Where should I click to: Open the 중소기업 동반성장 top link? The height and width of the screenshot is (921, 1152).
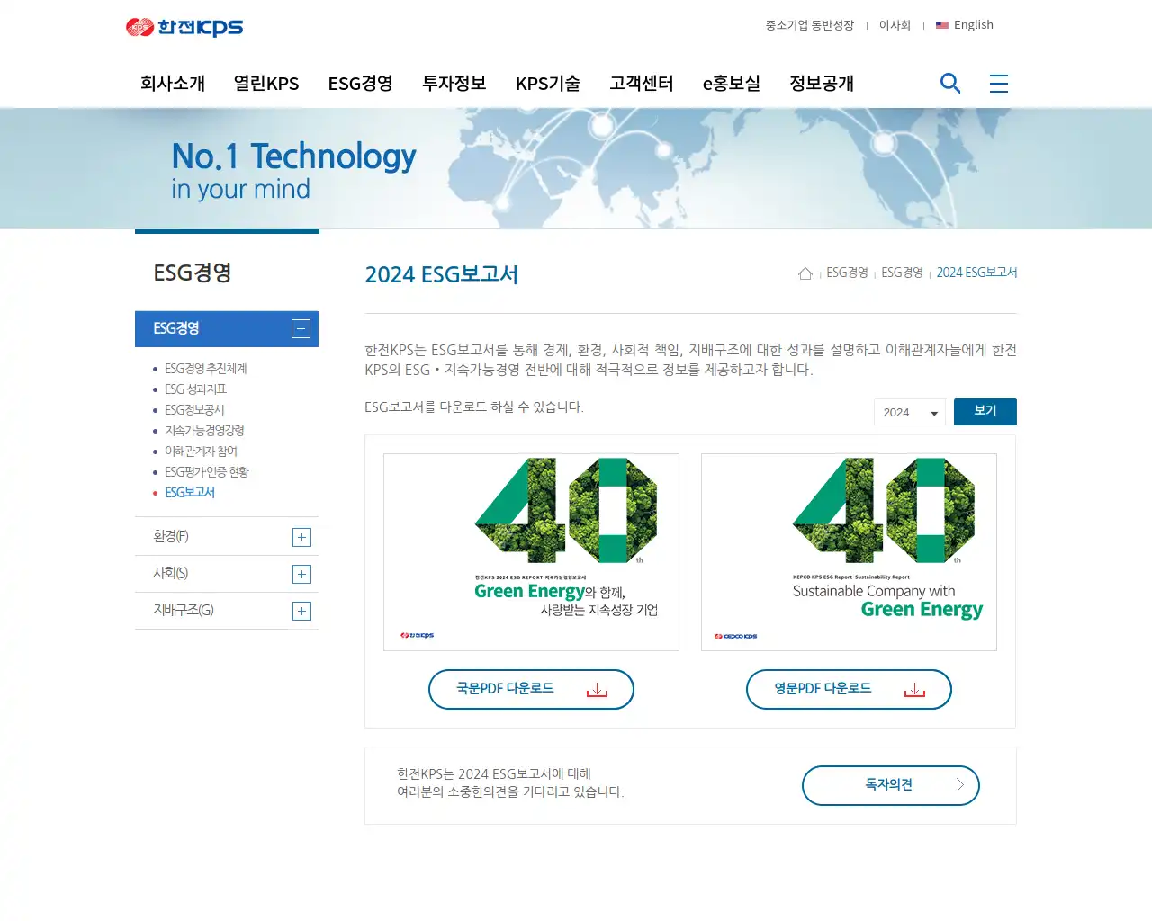809,25
